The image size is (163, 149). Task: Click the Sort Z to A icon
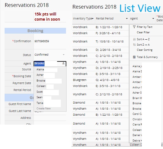click(134, 45)
